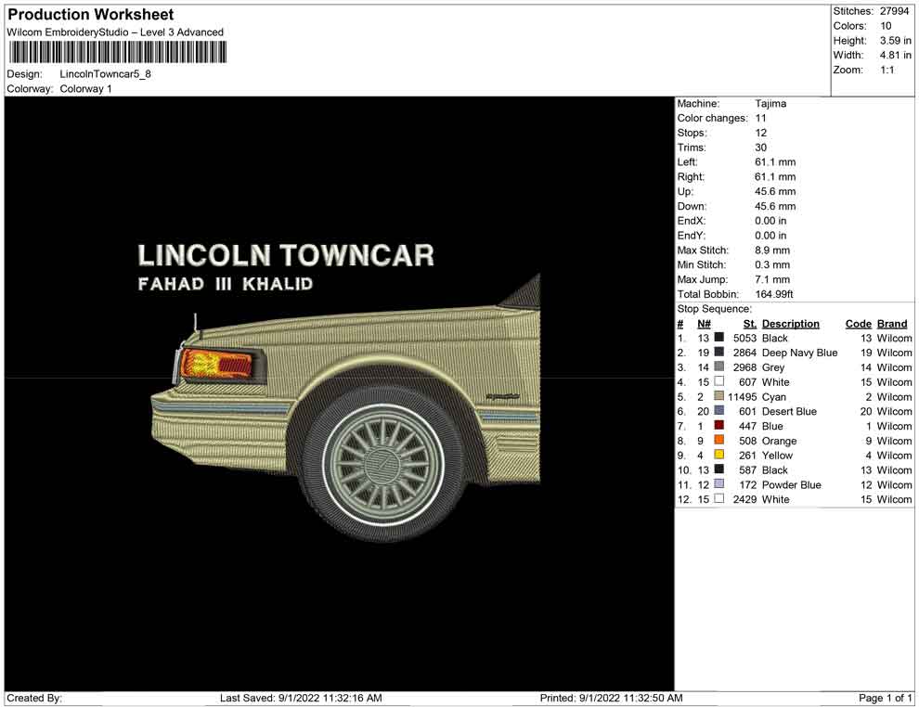Click the 'Page 1 of 1' footer text
The height and width of the screenshot is (707, 919).
click(x=885, y=698)
